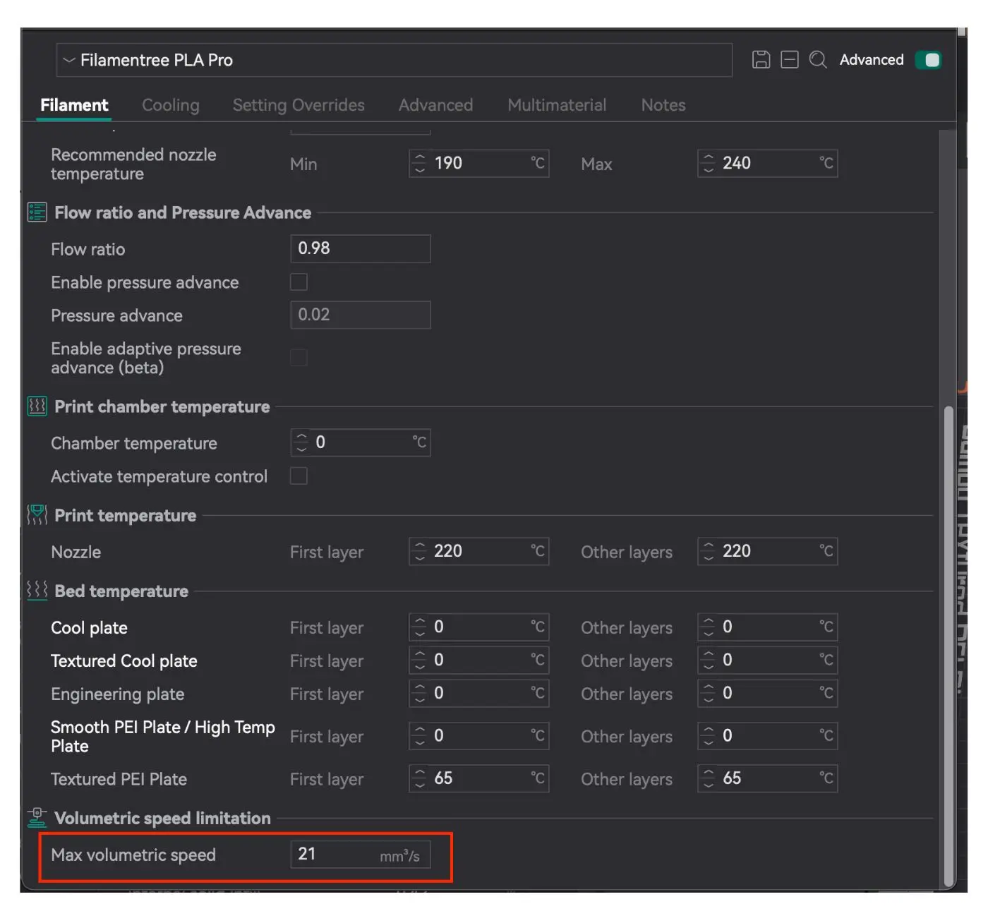Click Cool plate First layer temperature field
Viewport: 988px width, 923px height.
click(479, 627)
